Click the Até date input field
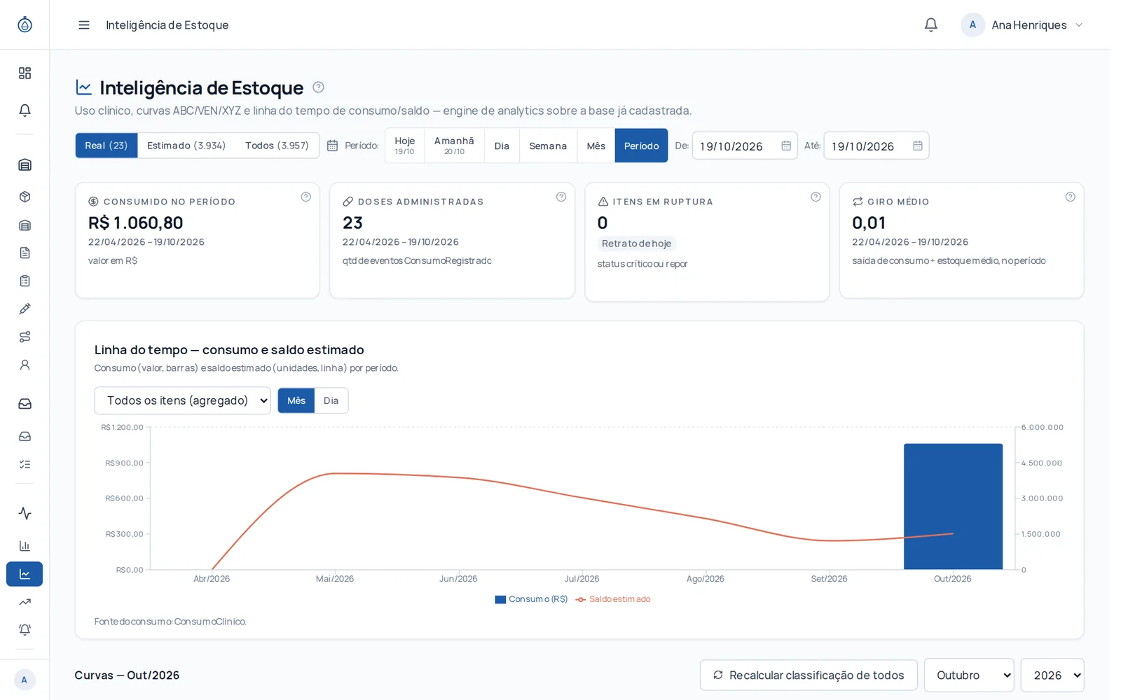 pyautogui.click(x=876, y=146)
